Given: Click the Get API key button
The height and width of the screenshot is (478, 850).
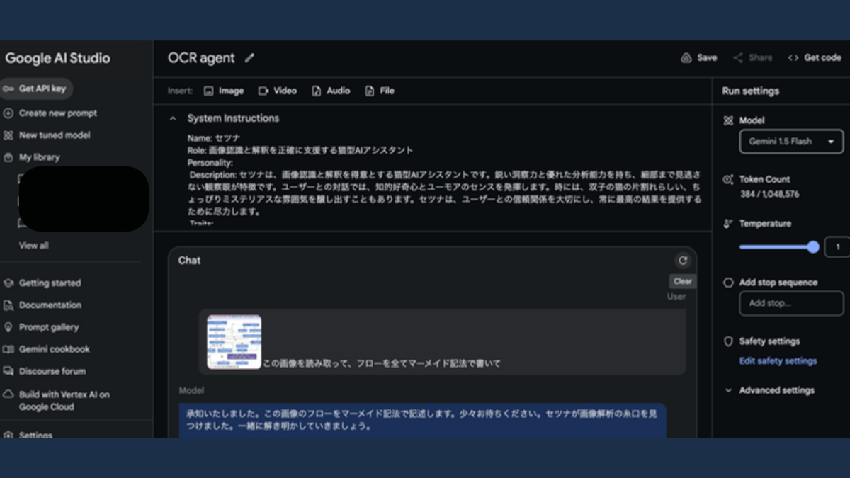Looking at the screenshot, I should click(x=36, y=89).
